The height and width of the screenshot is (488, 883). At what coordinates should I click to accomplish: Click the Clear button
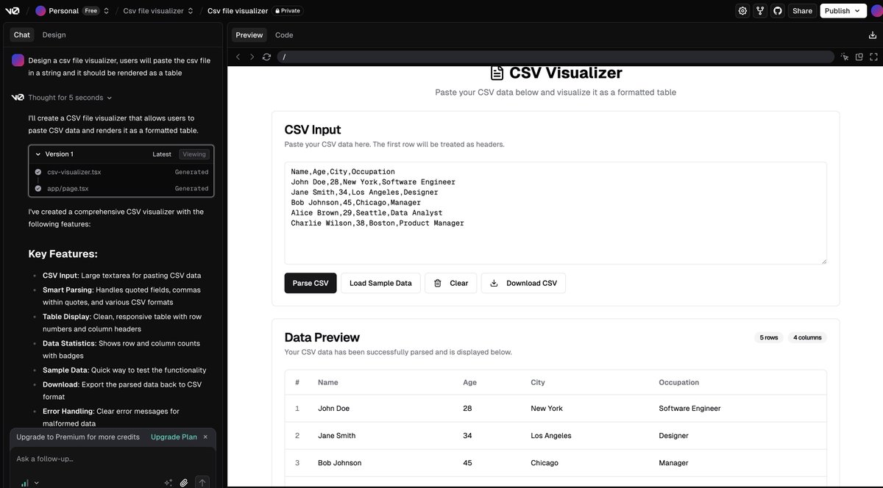coord(451,283)
